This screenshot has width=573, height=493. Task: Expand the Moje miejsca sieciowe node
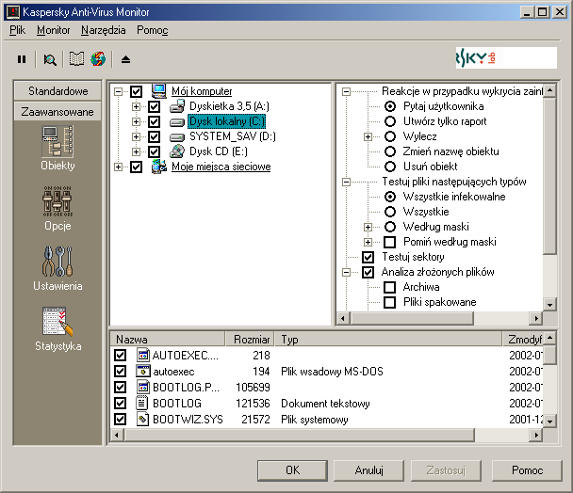[118, 167]
